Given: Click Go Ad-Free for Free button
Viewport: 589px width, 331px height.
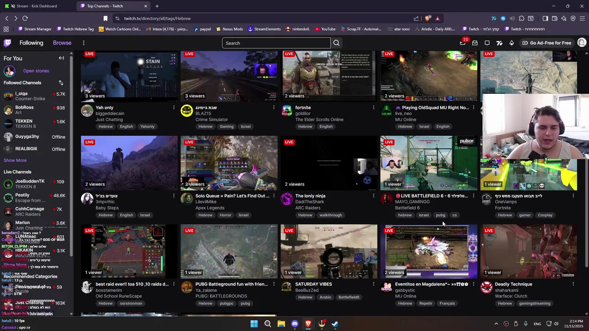Looking at the screenshot, I should [547, 43].
